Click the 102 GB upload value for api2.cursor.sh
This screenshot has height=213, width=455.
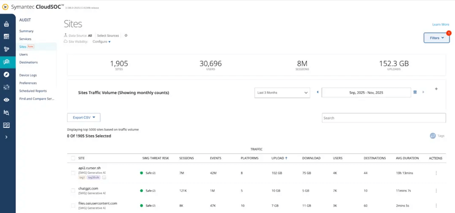tap(277, 173)
